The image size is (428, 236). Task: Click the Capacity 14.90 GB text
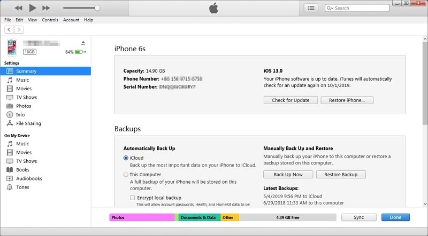tap(144, 71)
